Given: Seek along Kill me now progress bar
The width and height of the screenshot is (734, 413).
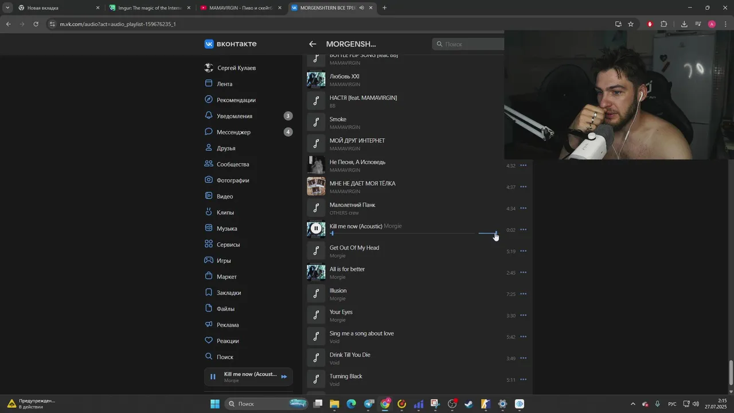Looking at the screenshot, I should pos(401,233).
